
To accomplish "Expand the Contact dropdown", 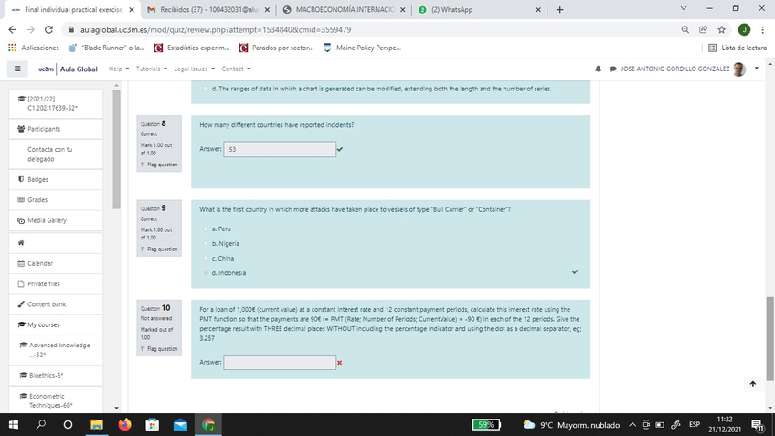I will click(236, 69).
